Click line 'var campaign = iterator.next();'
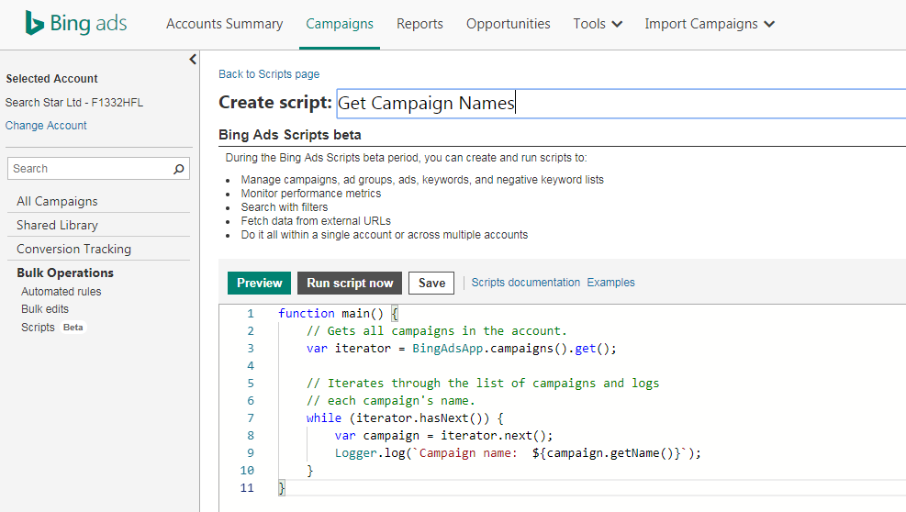906x512 pixels. [443, 436]
